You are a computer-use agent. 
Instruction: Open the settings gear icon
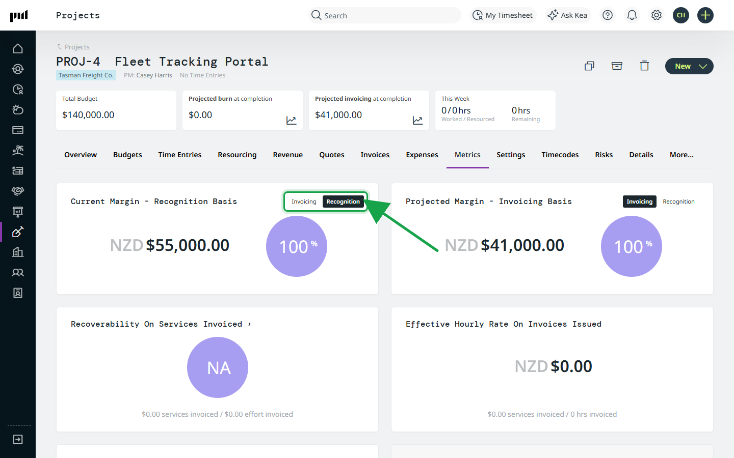(x=657, y=15)
